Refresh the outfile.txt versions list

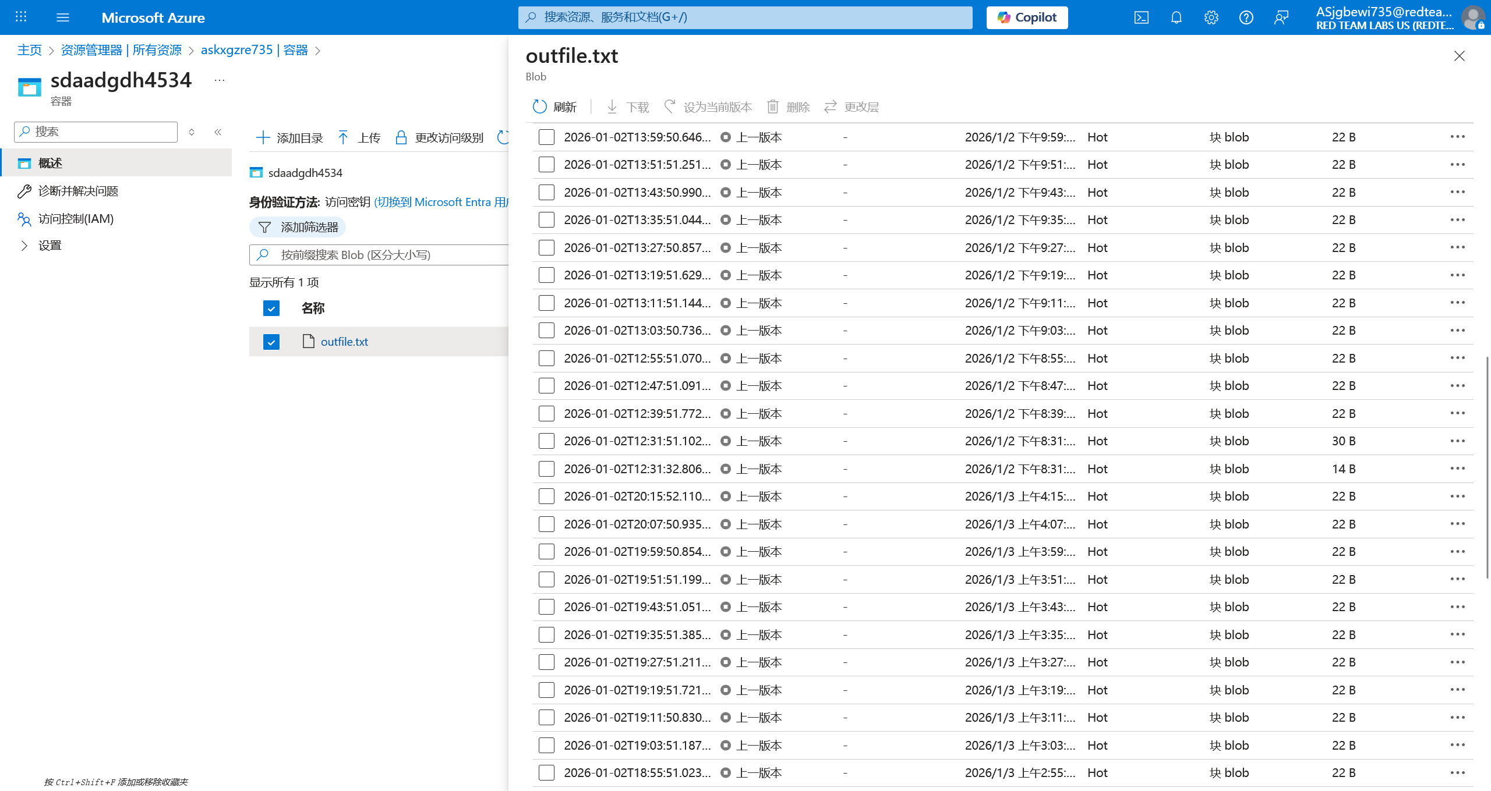[x=554, y=107]
